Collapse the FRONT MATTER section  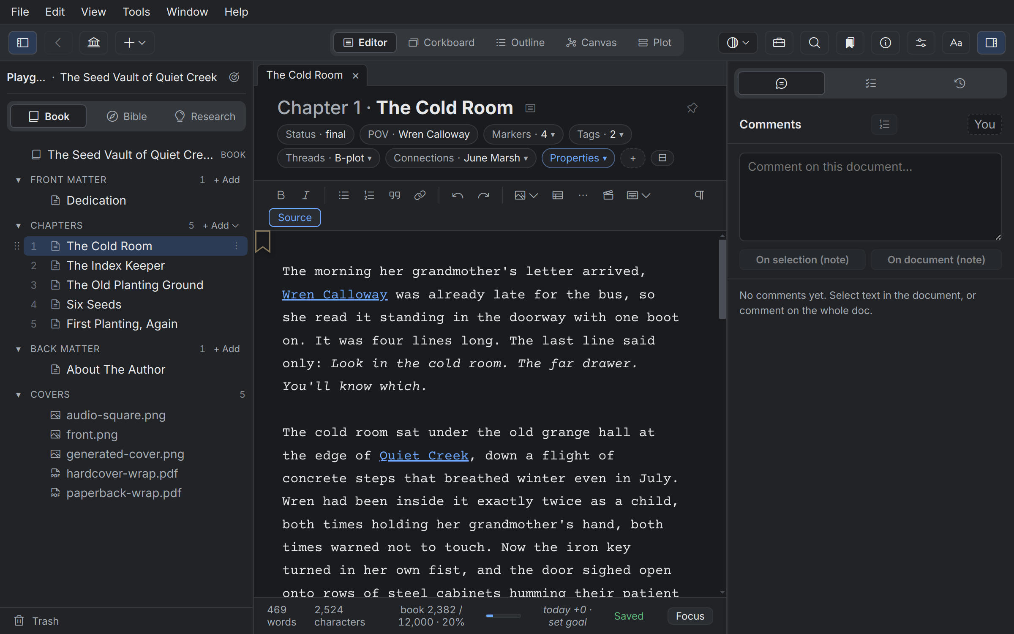click(x=18, y=180)
